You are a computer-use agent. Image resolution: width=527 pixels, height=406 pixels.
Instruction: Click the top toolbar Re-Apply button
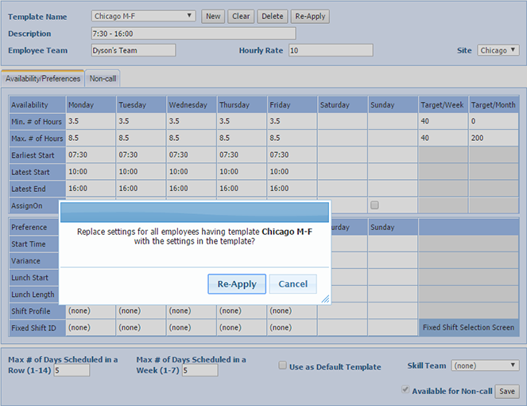point(309,16)
